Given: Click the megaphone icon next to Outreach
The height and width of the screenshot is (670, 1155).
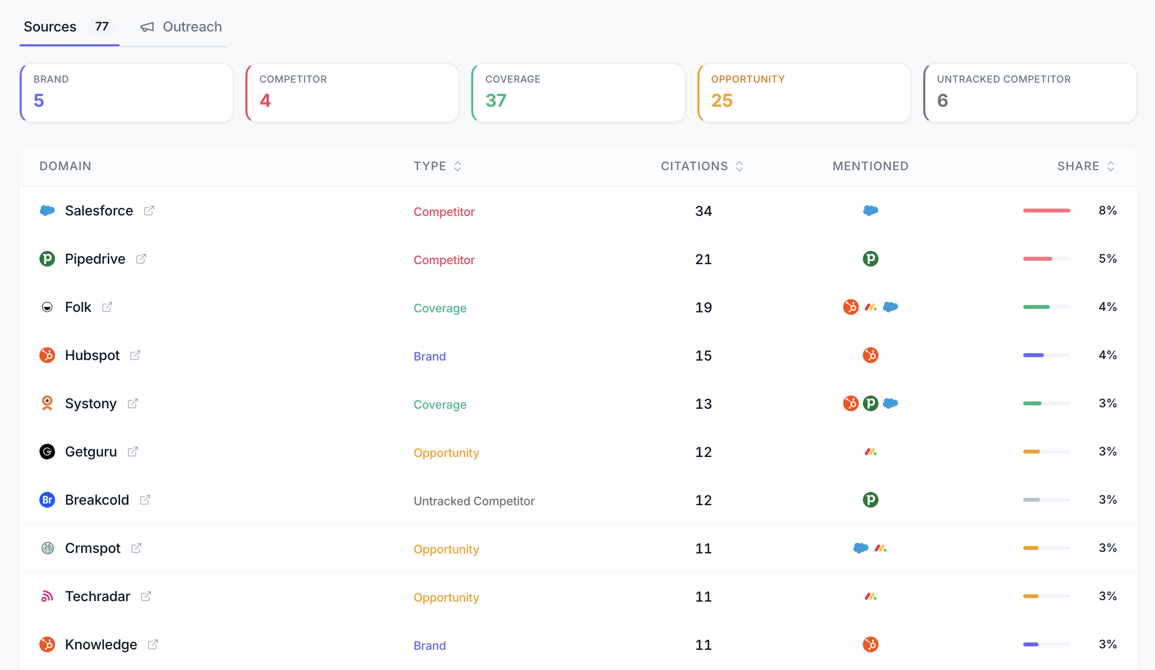Looking at the screenshot, I should [147, 28].
